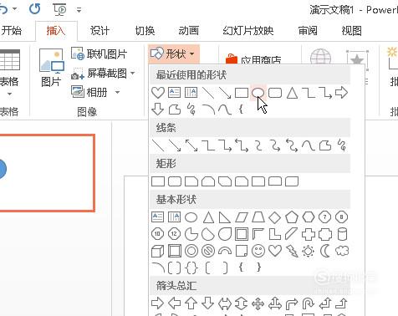Pick the quad arrow in block arrows
Viewport: 398px width, 316px height.
pyautogui.click(x=258, y=303)
